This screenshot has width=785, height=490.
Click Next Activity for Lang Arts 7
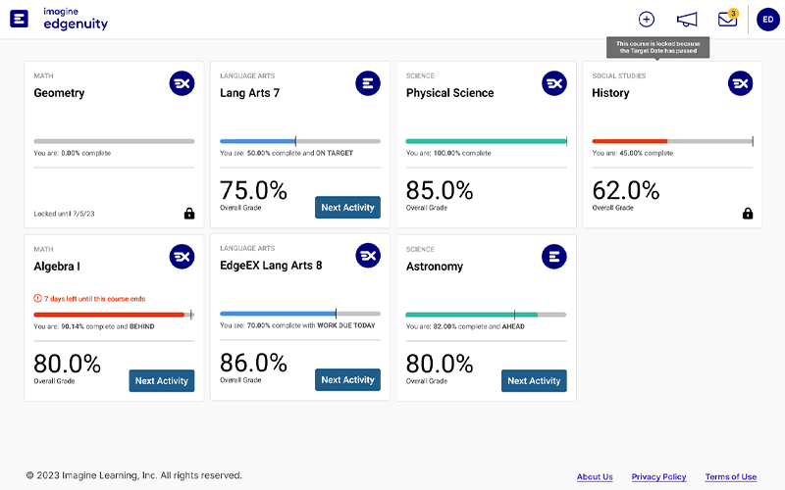[347, 208]
